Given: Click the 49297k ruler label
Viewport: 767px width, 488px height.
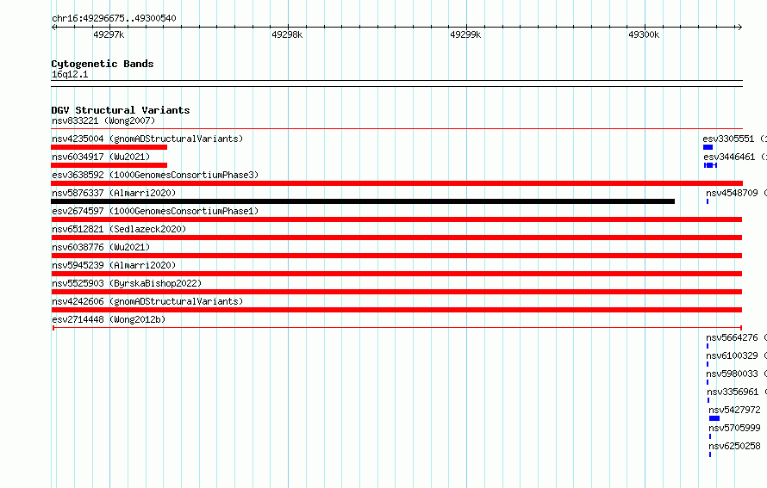Looking at the screenshot, I should (109, 34).
